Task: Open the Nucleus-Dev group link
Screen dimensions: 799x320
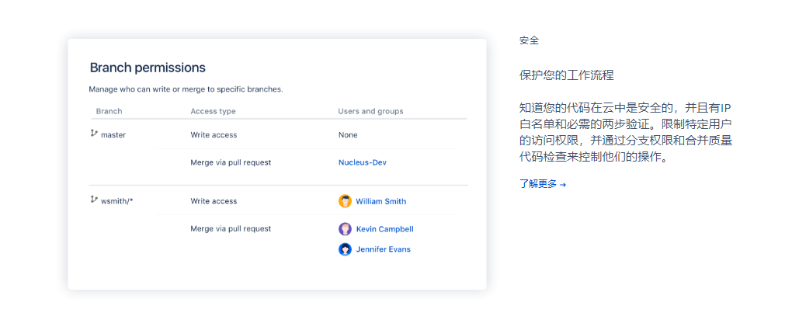Action: (x=363, y=162)
